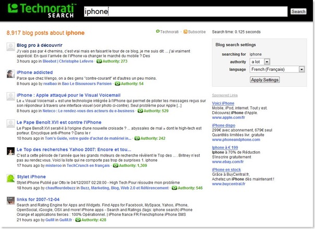Viewport: 315px width, 229px height.
Task: Open author link 'realbao'
Action: coord(50,84)
